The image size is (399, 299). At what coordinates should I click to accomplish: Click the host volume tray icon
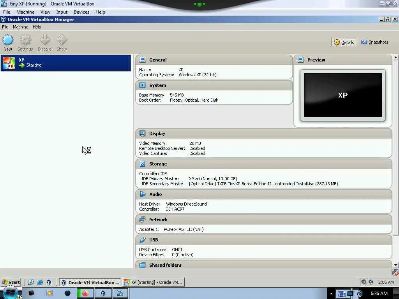359,294
